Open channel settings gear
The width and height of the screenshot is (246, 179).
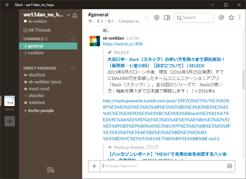click(x=157, y=18)
